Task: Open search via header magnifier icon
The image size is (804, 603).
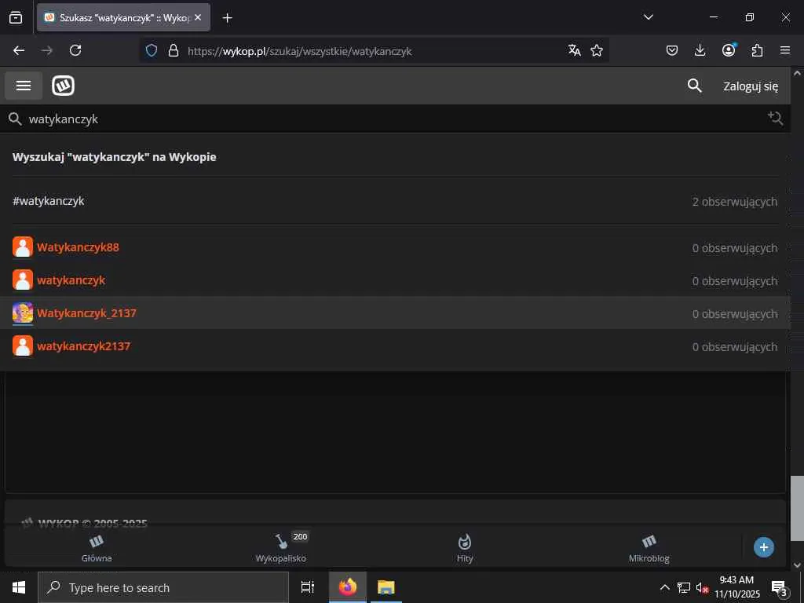Action: point(694,86)
